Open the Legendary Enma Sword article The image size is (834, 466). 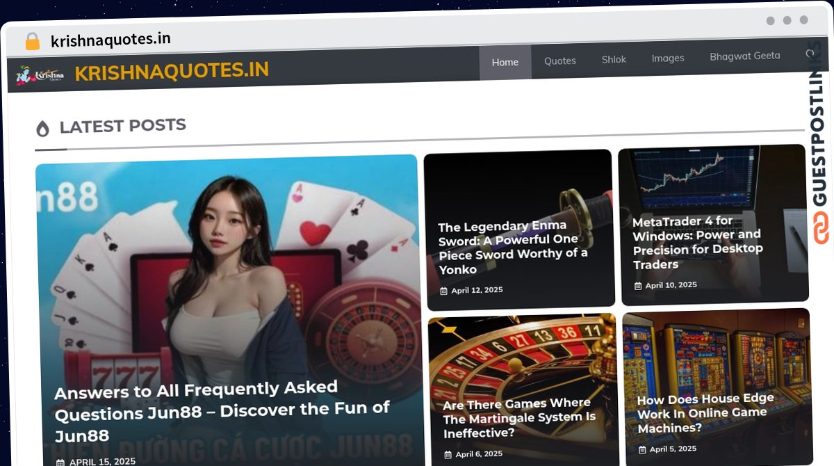513,247
